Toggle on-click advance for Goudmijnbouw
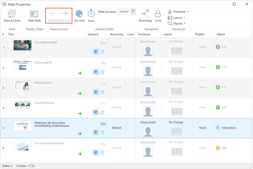Image resolution: width=253 pixels, height=169 pixels. click(x=96, y=112)
